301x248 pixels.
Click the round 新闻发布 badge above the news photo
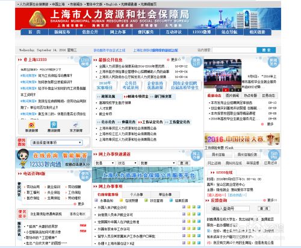273,62
